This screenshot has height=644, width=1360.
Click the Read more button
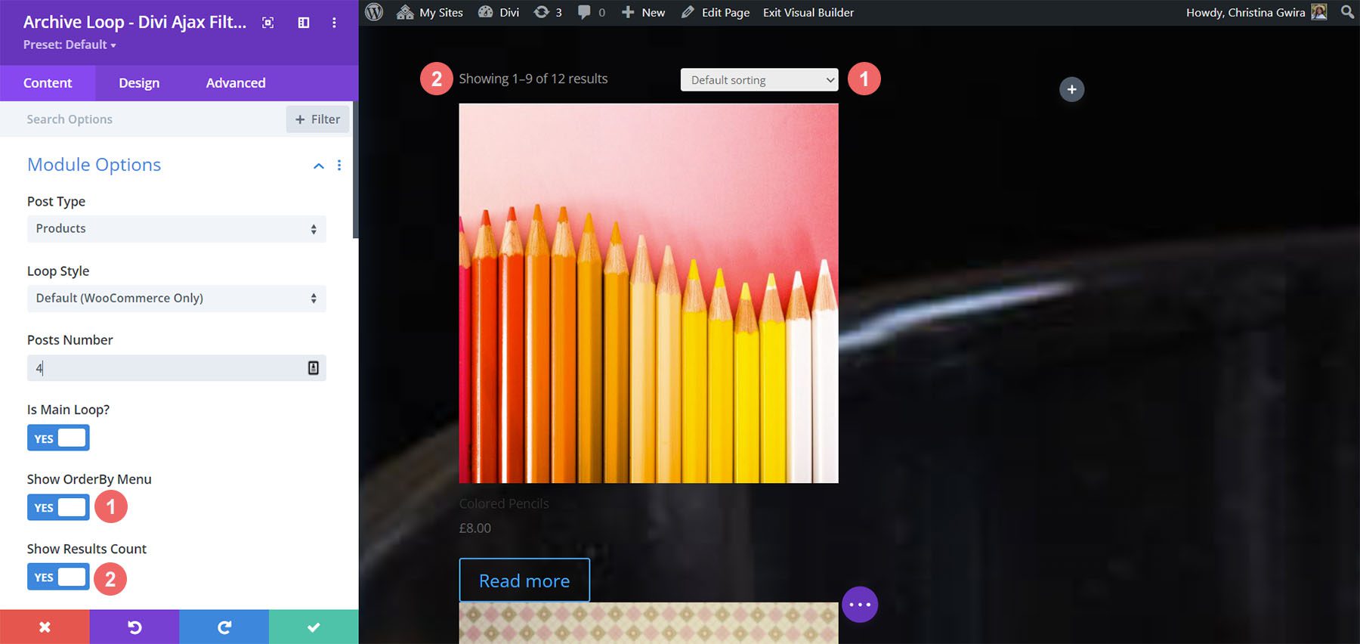click(524, 581)
